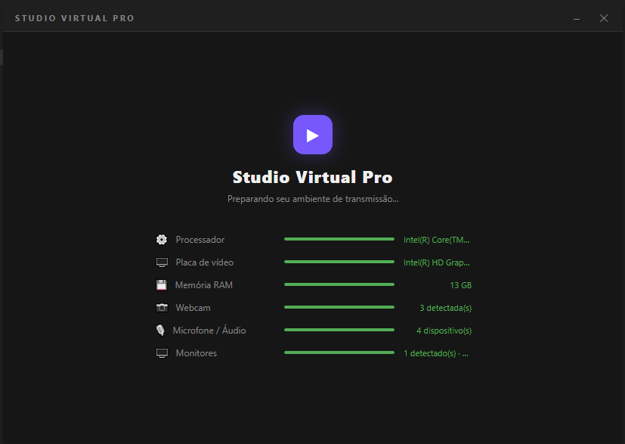This screenshot has height=444, width=625.
Task: Click the 'Monitores' label
Action: (196, 353)
